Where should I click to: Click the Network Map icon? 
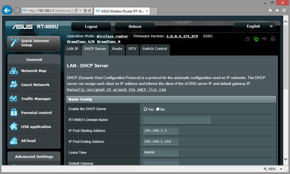pos(14,71)
